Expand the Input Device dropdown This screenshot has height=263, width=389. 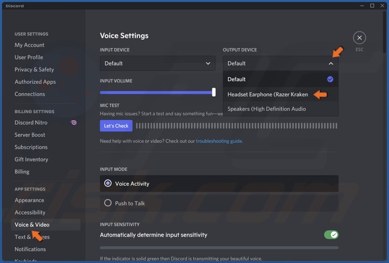click(158, 63)
